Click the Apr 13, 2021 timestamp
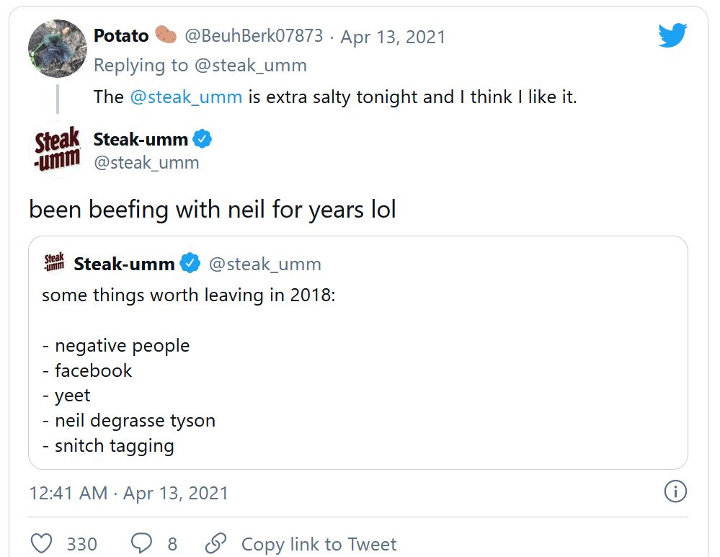Screen dimensions: 720x557 pyautogui.click(x=393, y=35)
